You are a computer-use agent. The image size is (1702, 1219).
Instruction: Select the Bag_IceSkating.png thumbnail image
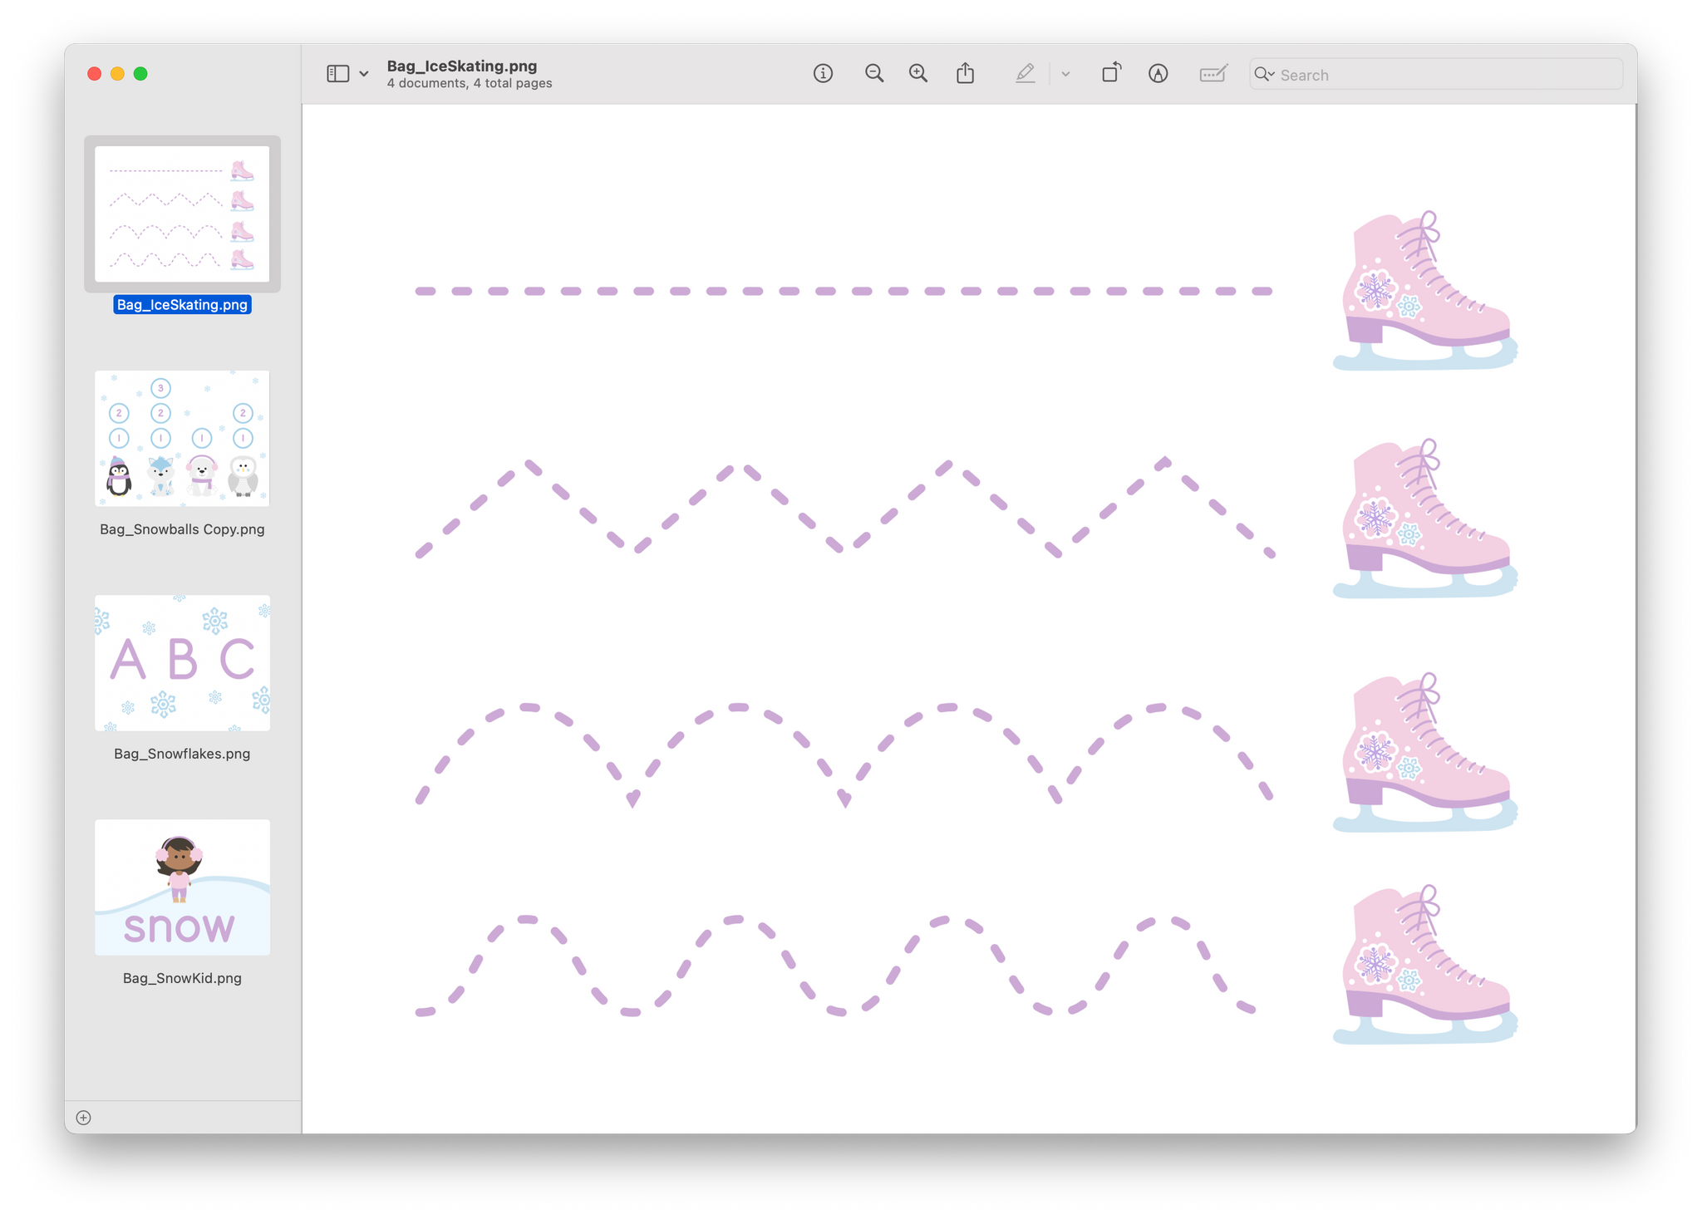pyautogui.click(x=182, y=214)
